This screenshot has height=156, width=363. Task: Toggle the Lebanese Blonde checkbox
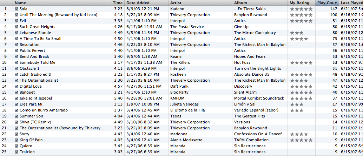(16, 33)
